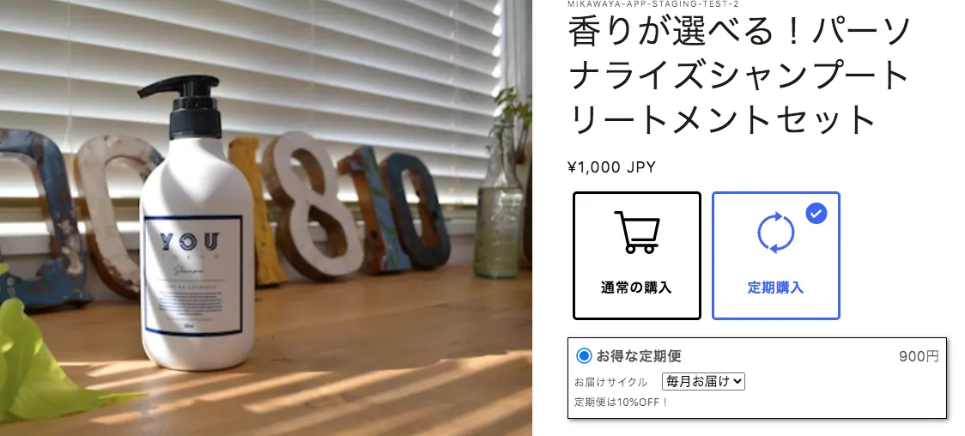This screenshot has width=965, height=436.
Task: Choose the 定期購入 text label
Action: (x=775, y=288)
